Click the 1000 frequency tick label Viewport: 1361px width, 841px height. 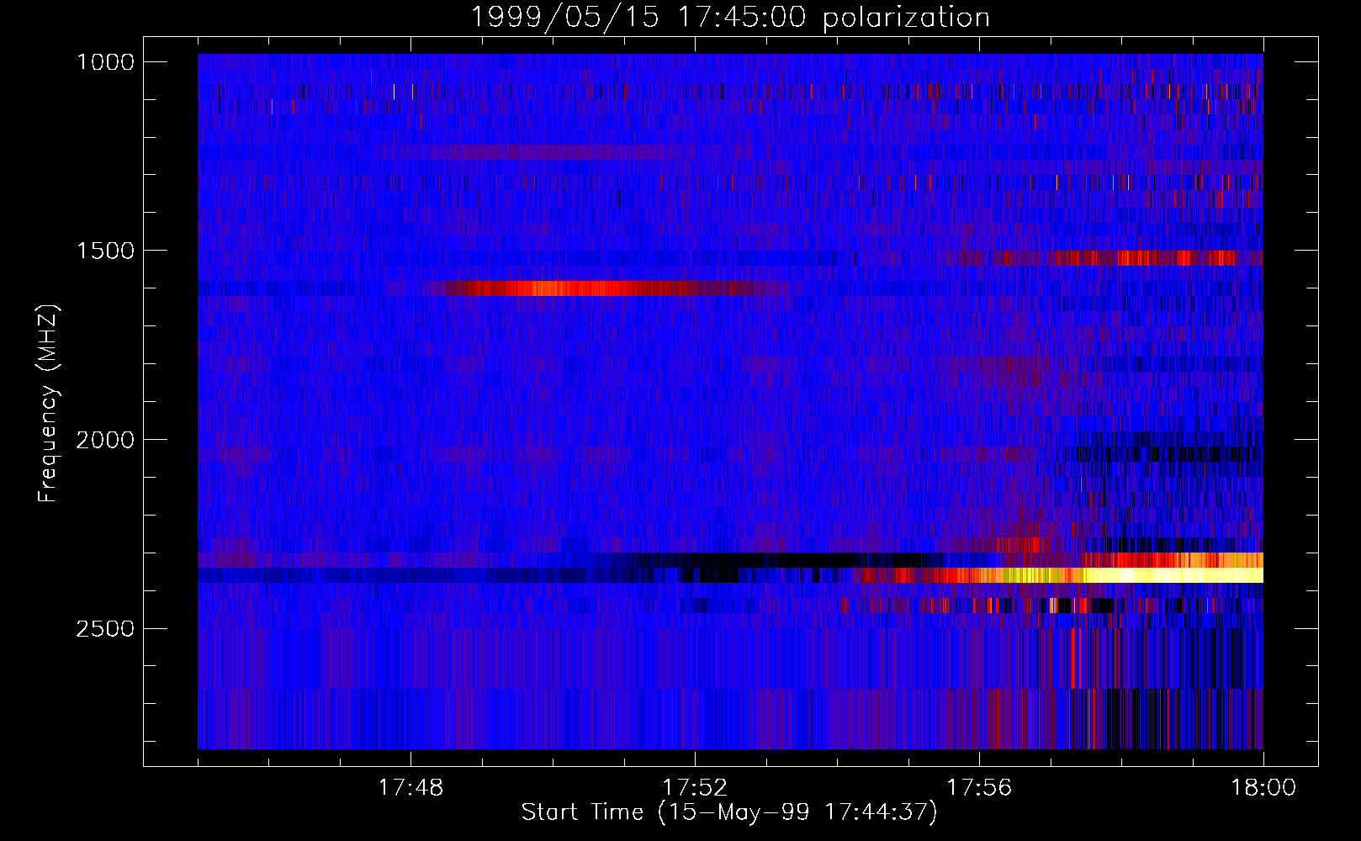point(105,61)
